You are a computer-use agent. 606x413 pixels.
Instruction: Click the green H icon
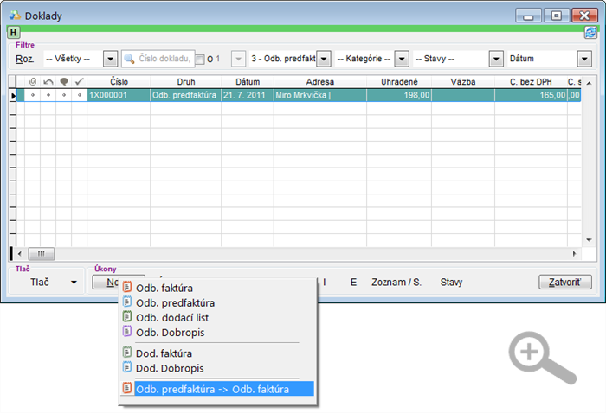(14, 32)
